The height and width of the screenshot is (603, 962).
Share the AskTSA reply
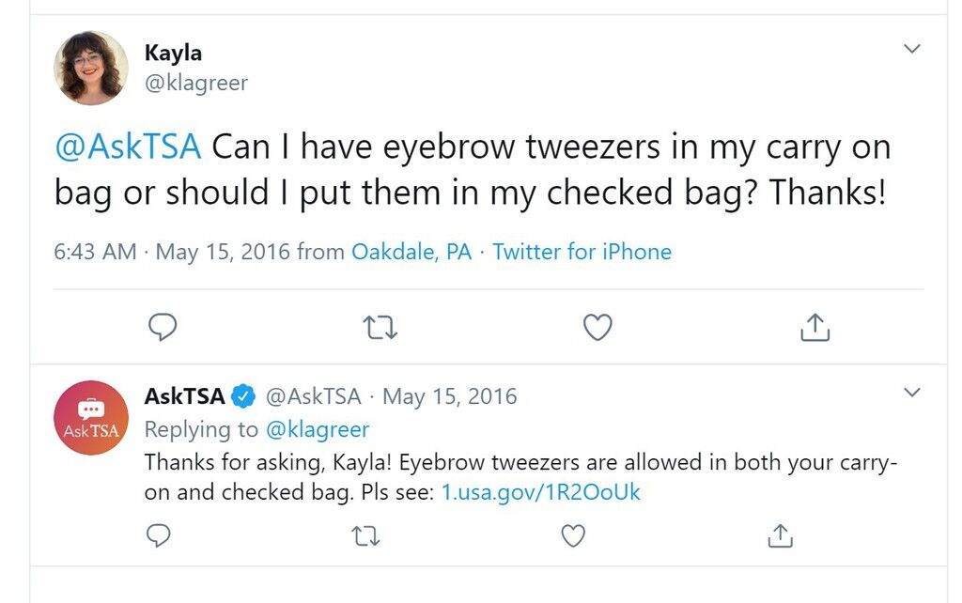coord(780,535)
